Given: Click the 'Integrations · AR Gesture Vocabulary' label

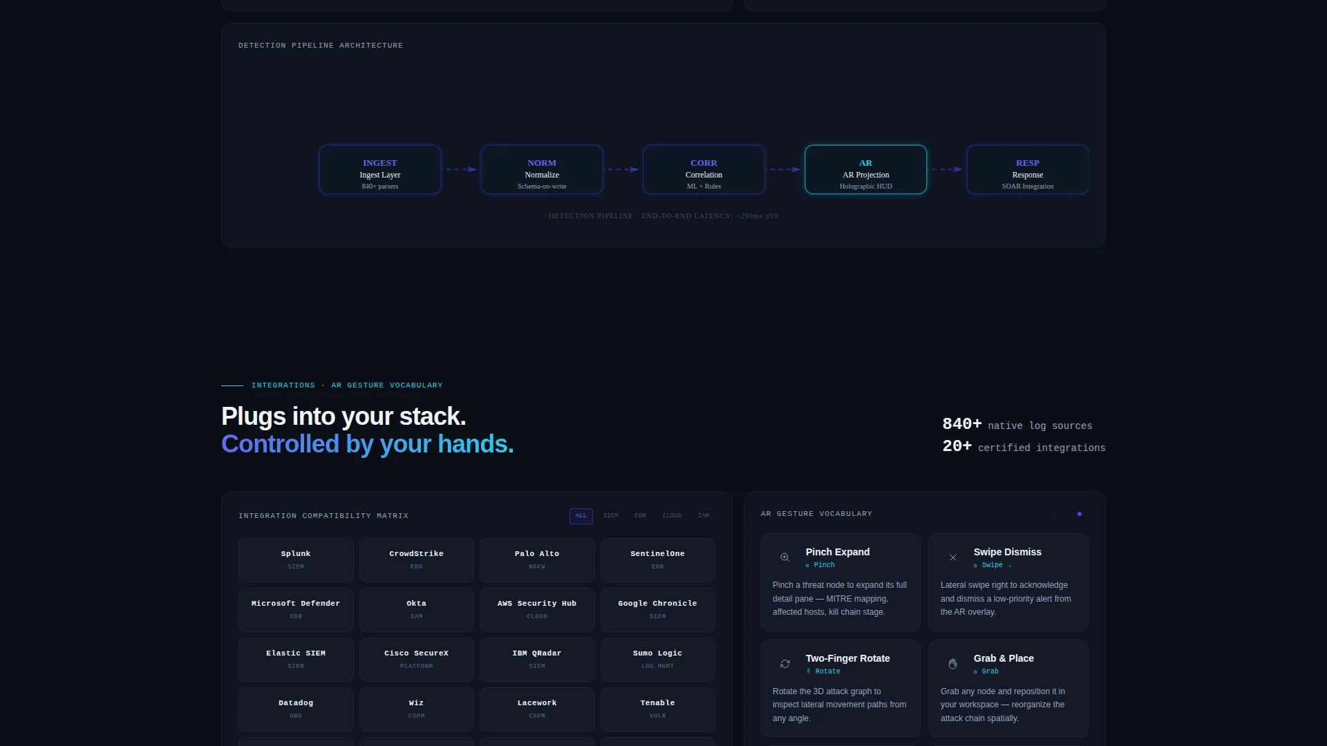Looking at the screenshot, I should [347, 385].
